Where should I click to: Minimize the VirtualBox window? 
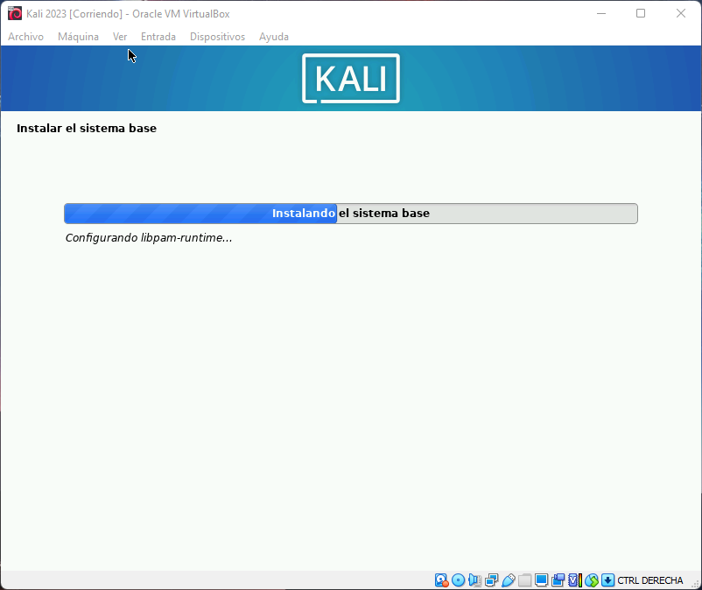coord(601,13)
